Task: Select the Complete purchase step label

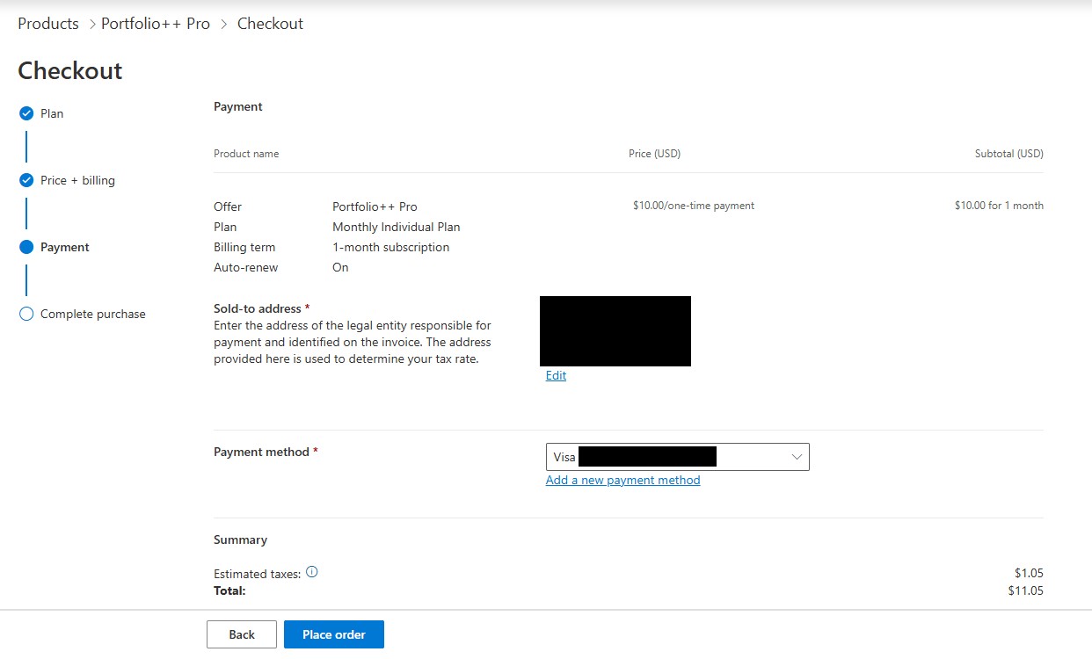Action: [x=93, y=314]
